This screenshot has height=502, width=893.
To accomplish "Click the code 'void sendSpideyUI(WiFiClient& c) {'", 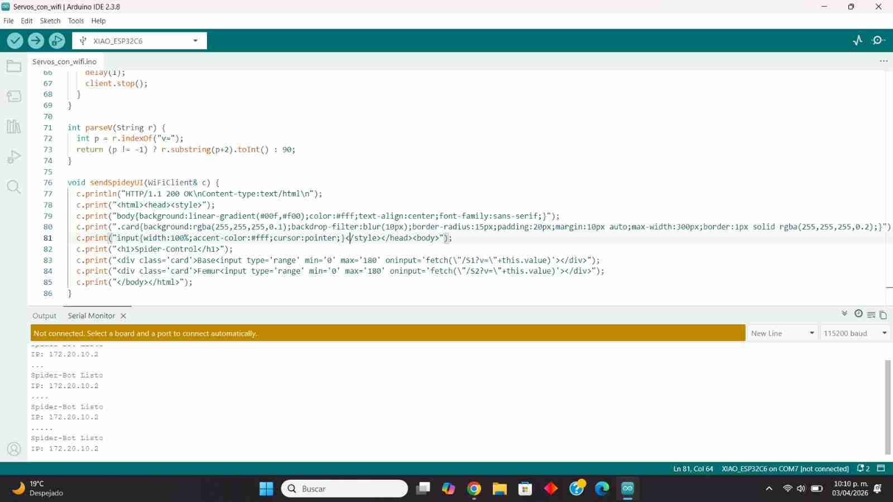I will point(143,183).
